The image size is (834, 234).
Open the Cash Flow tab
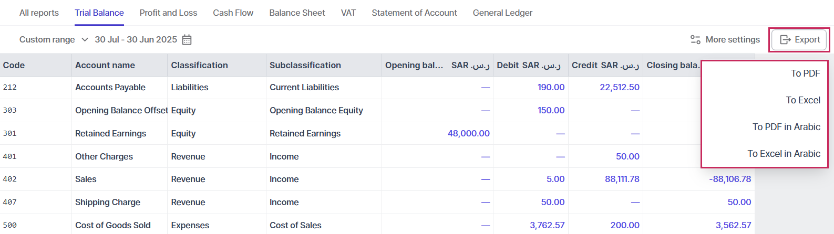(233, 13)
